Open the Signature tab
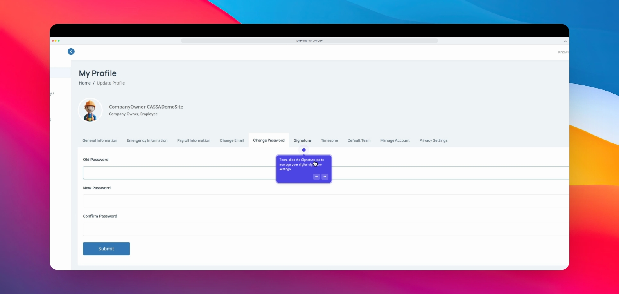619x294 pixels. tap(303, 140)
